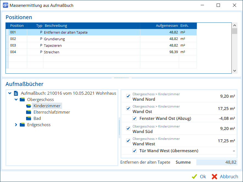This screenshot has height=182, width=243.
Task: Toggle Tür Wand West (übermessen) checkbox
Action: (x=135, y=151)
